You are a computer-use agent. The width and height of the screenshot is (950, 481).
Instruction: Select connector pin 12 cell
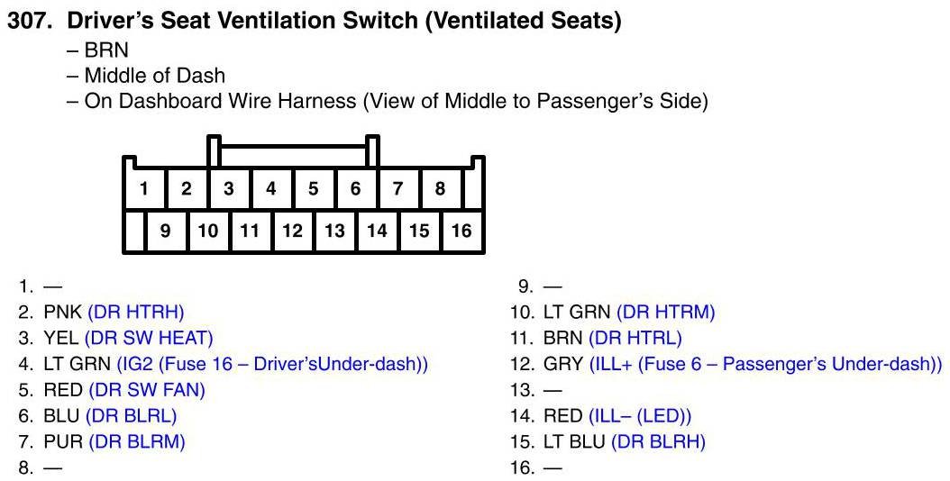[292, 231]
